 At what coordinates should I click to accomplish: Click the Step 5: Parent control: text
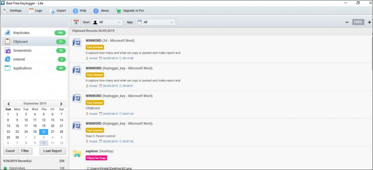pyautogui.click(x=101, y=136)
